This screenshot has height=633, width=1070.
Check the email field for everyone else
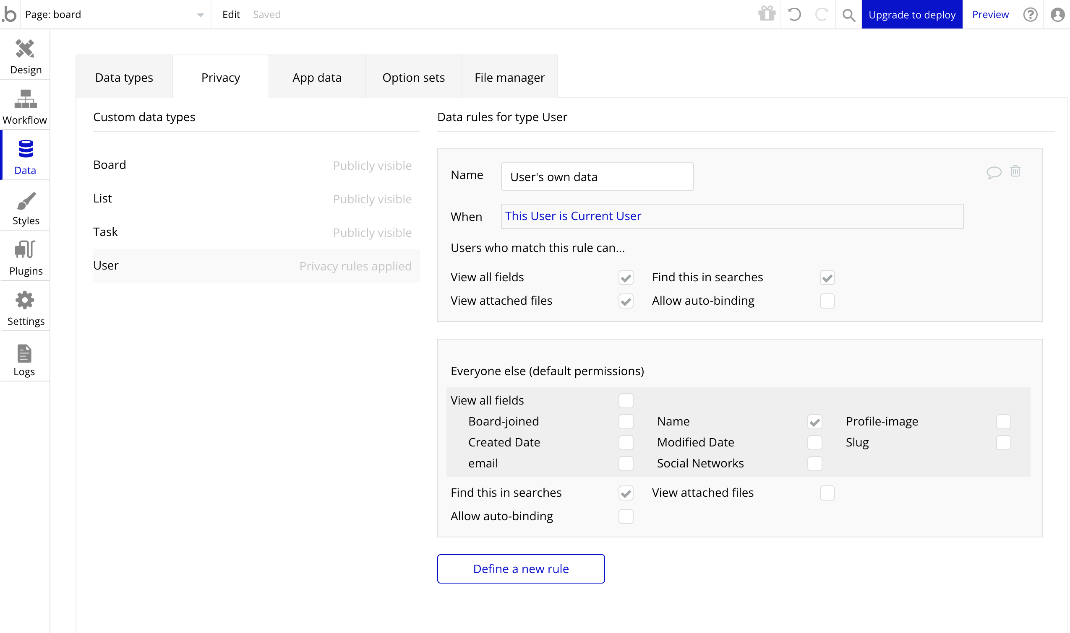coord(626,464)
